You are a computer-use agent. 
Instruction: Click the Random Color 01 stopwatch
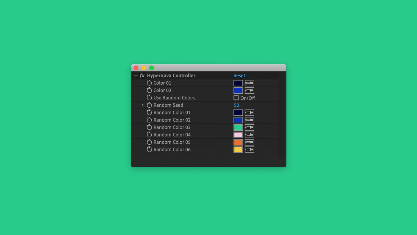150,112
